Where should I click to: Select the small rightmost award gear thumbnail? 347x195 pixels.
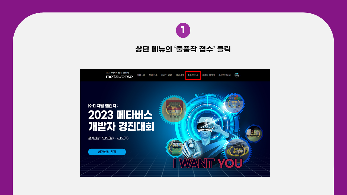tap(254, 134)
